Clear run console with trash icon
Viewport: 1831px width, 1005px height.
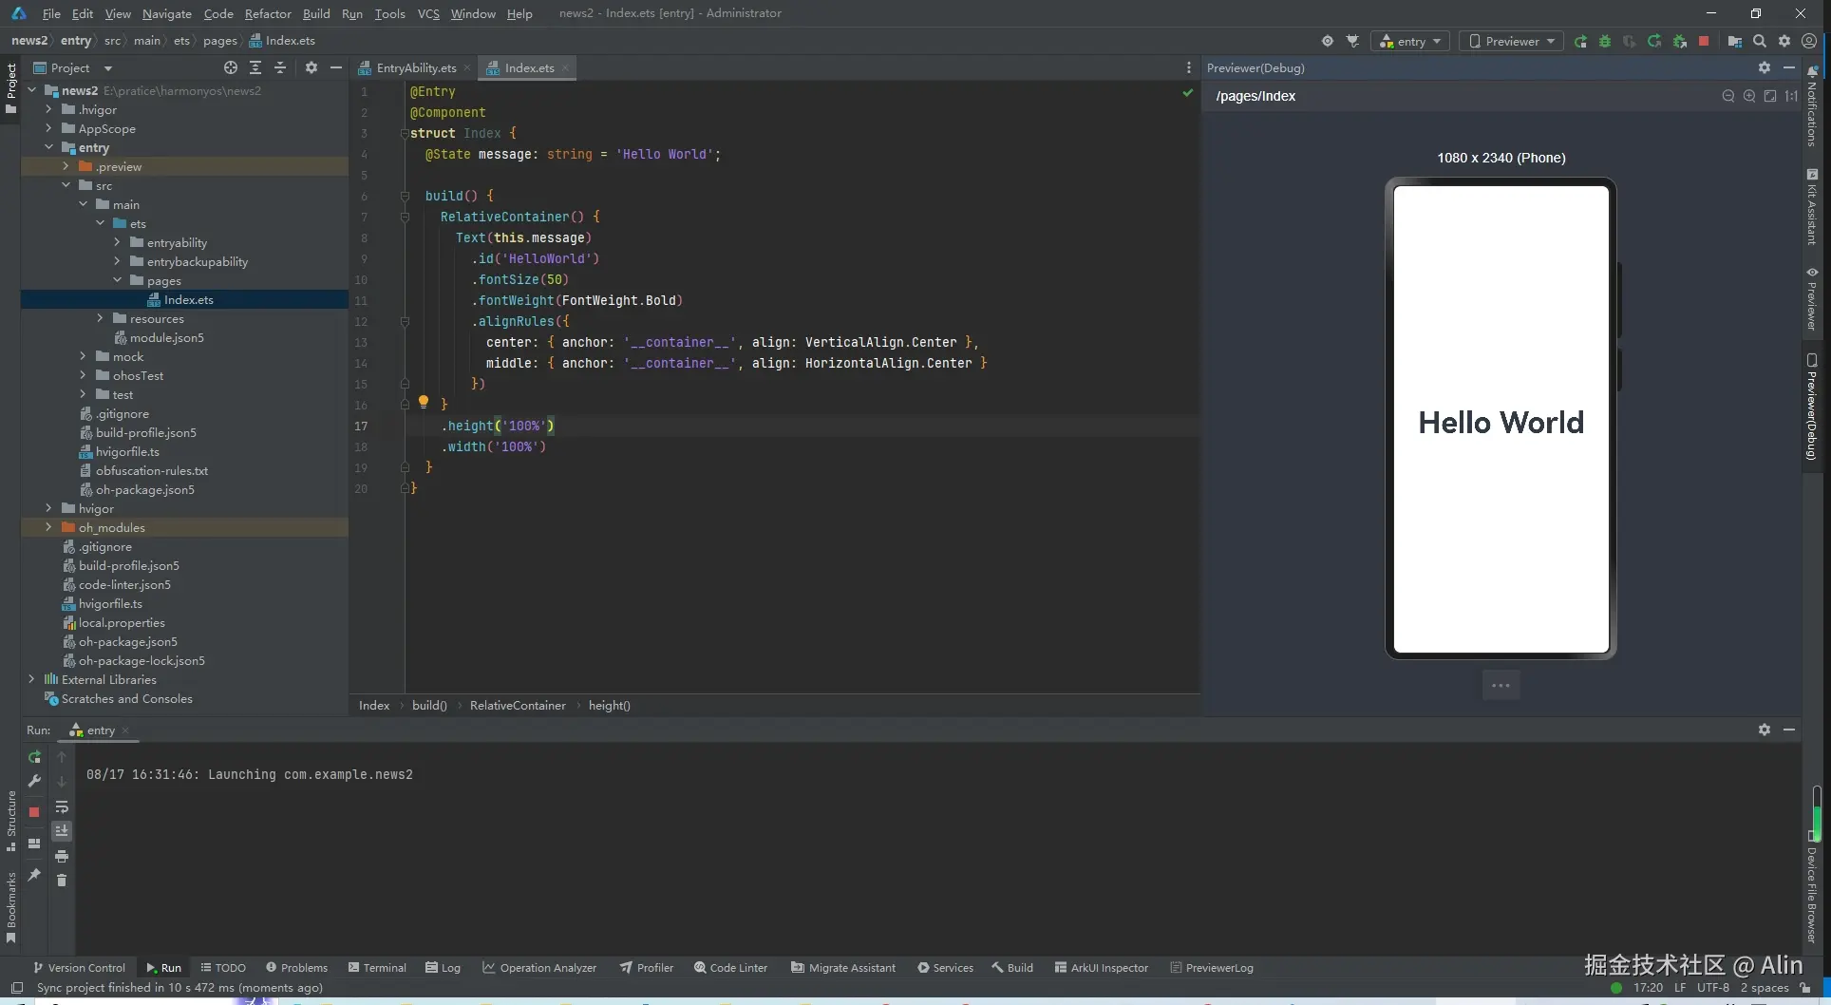62,881
